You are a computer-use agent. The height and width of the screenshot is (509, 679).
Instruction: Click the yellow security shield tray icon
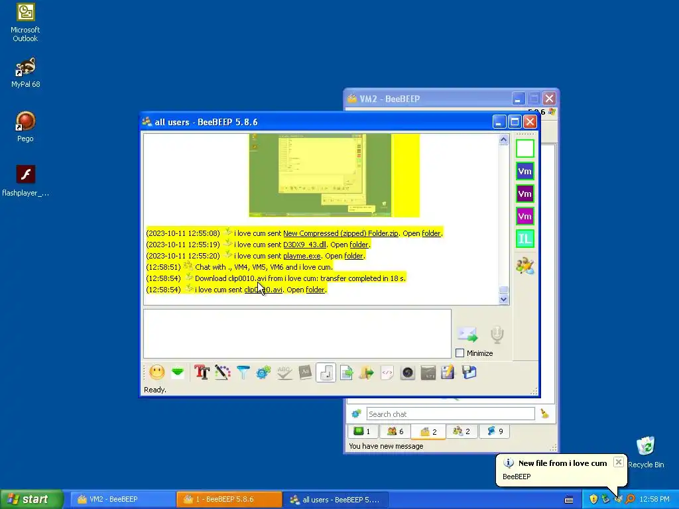[x=593, y=499]
